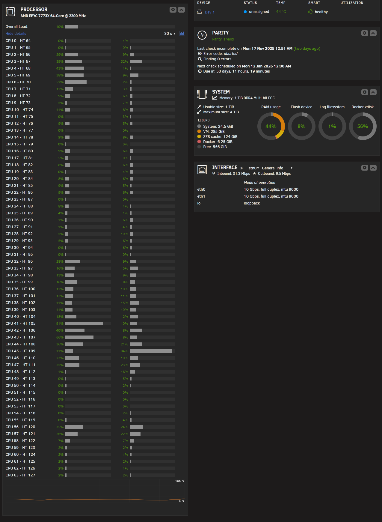Click the SMART healthy thumbs-up icon
The height and width of the screenshot is (522, 382).
click(x=310, y=12)
